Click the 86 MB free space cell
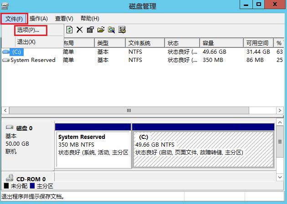The height and width of the screenshot is (204, 287). tap(255, 60)
